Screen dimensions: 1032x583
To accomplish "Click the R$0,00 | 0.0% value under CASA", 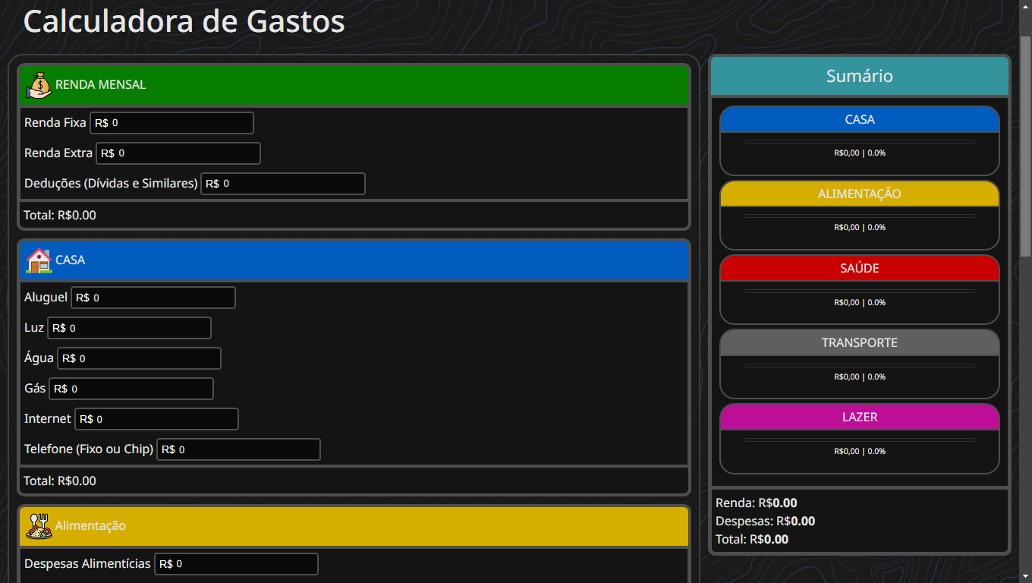I will tap(860, 153).
